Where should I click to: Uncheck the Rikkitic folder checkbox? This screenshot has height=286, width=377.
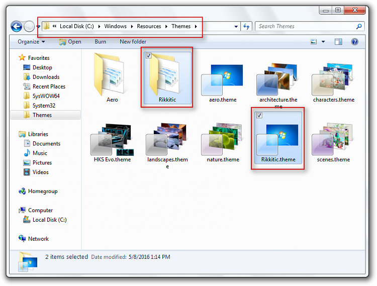(149, 56)
